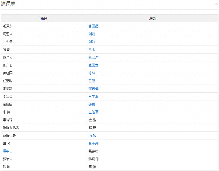Click the 王伍福 link
The width and height of the screenshot is (219, 171).
pyautogui.click(x=93, y=112)
